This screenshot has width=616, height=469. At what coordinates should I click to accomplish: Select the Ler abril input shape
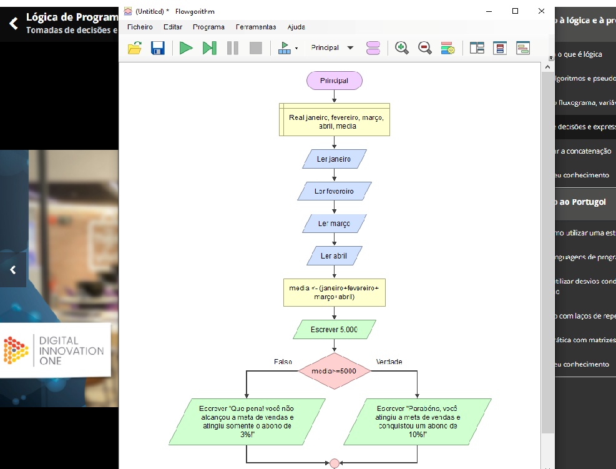point(335,255)
